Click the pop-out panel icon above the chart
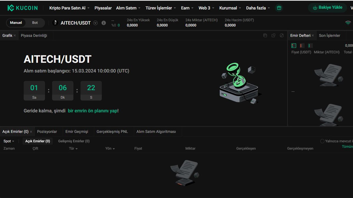 coord(273,35)
